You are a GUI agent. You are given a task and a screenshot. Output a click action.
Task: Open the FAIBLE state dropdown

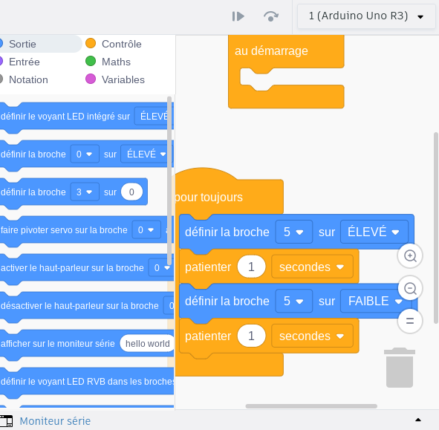point(375,301)
